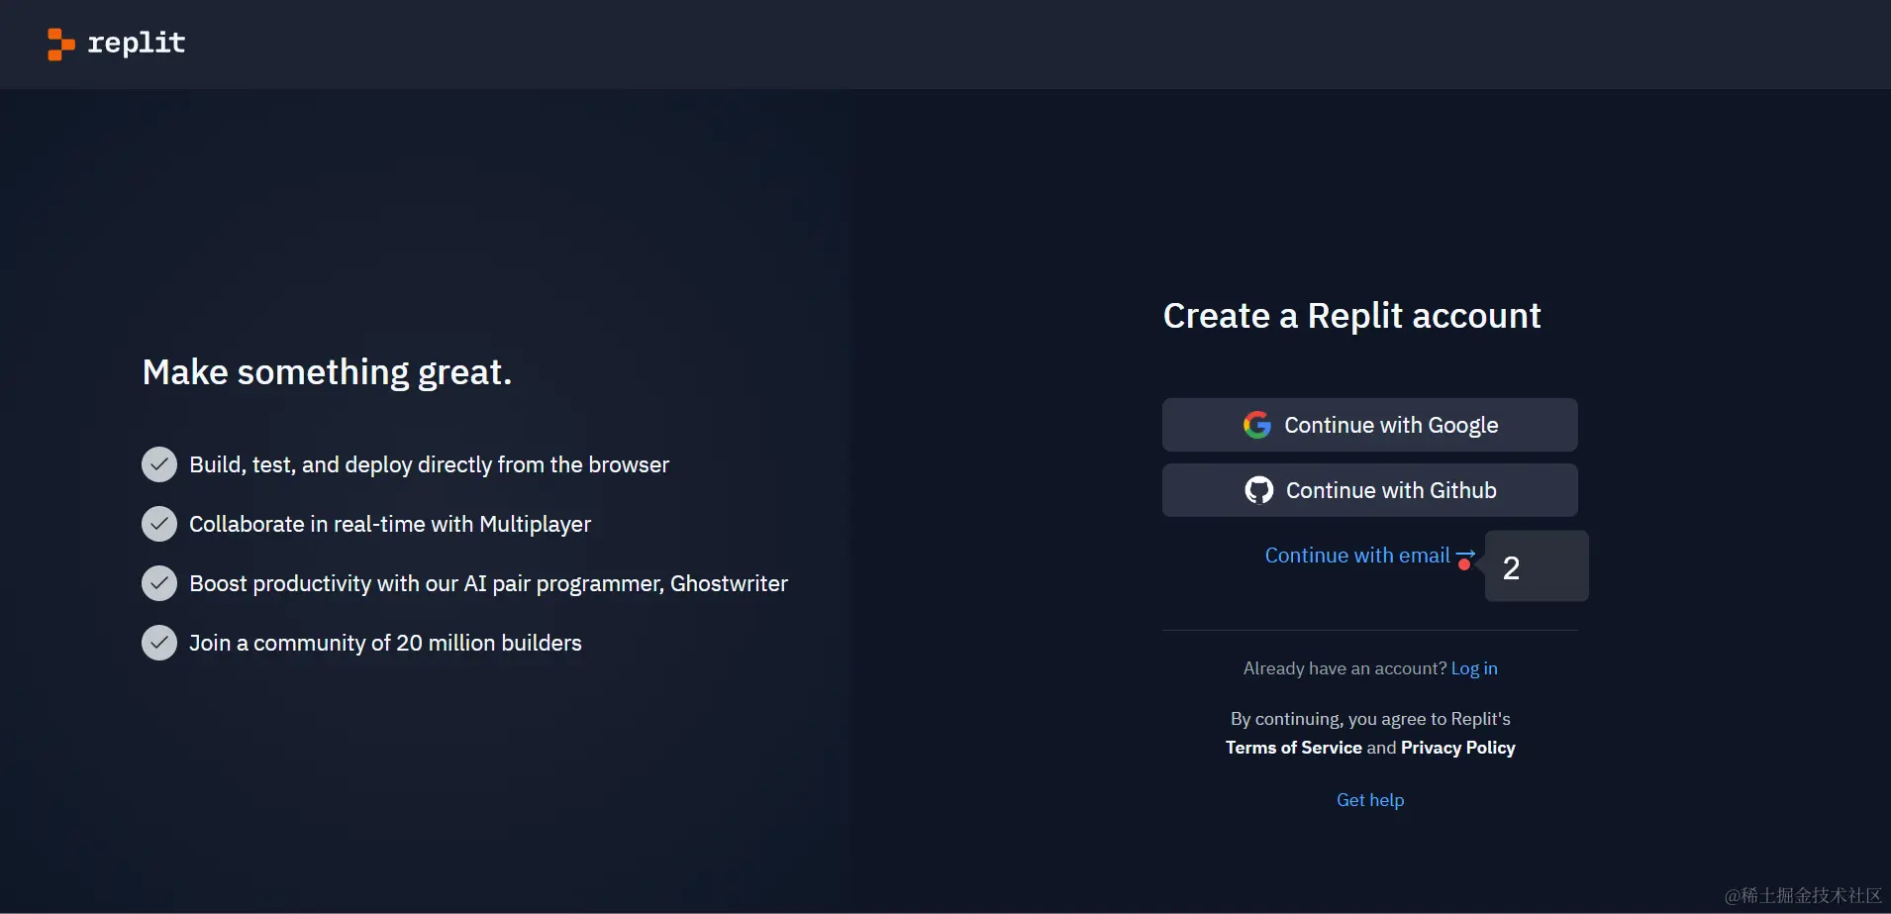Click 'Collaborate in real-time with Multiplayer' text
Screen dimensions: 1891x914
point(390,525)
